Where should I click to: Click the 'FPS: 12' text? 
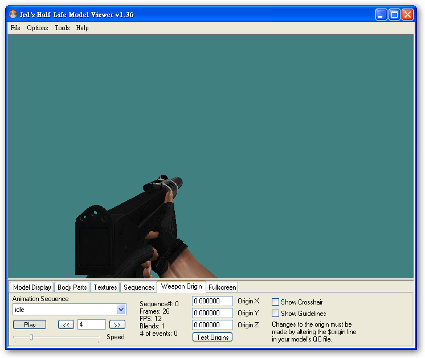pyautogui.click(x=151, y=319)
